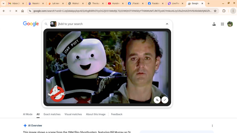The width and height of the screenshot is (237, 133).
Task: Close the Let new tab
Action: pos(63,3)
